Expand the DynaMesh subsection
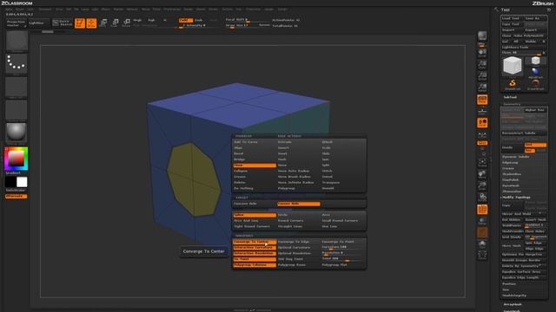 [511, 185]
